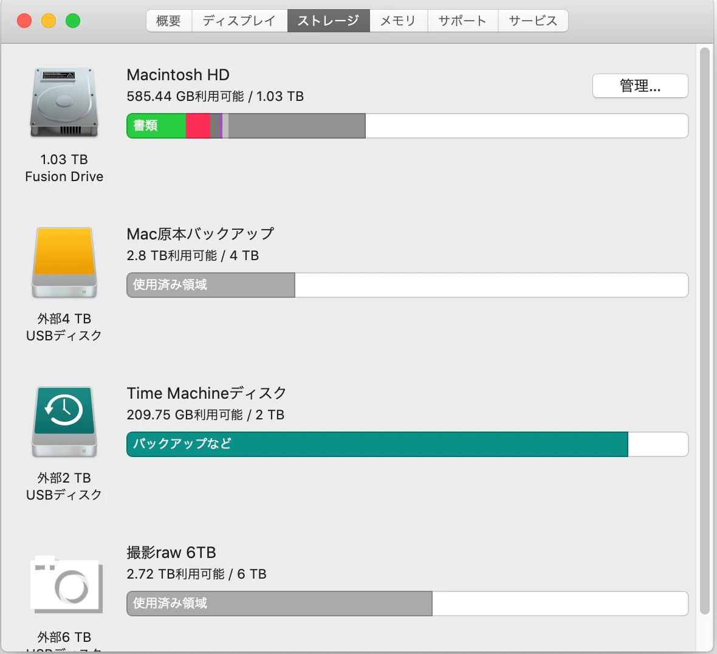Click the 2.72 TB利用可能 / 6 TB text
The width and height of the screenshot is (717, 654).
point(196,574)
